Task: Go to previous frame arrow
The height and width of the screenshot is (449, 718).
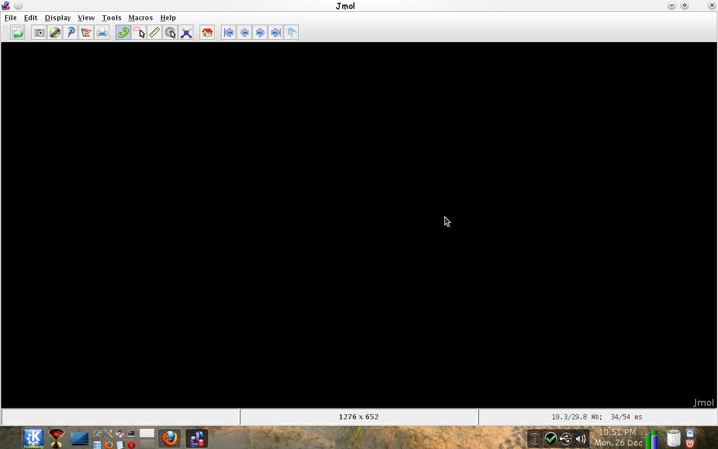Action: pos(244,33)
